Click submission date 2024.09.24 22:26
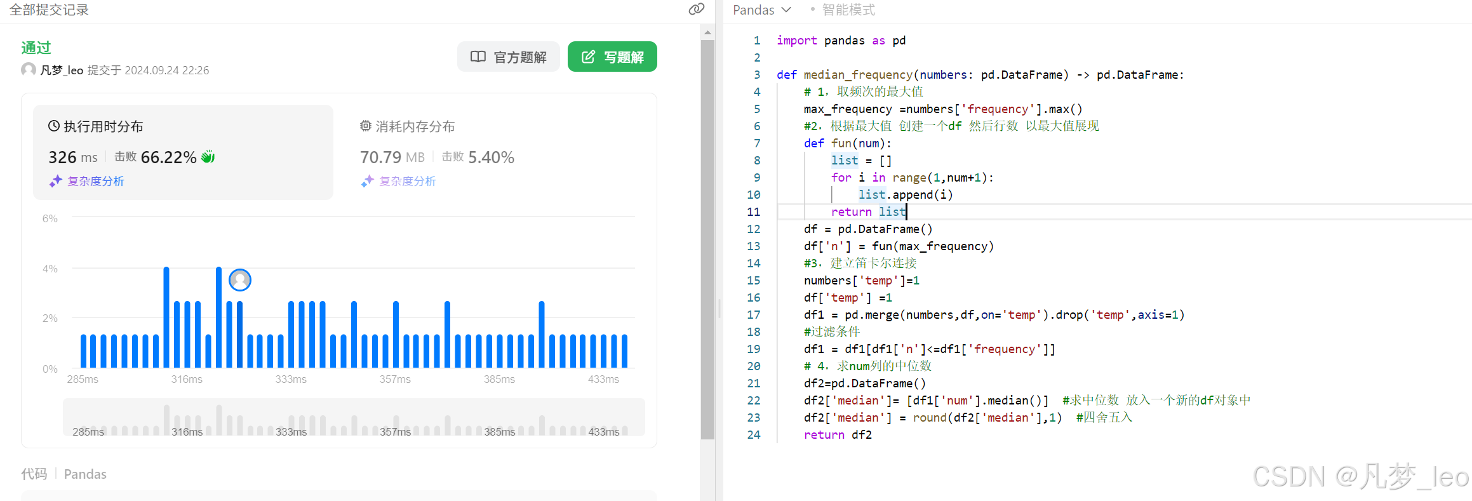 (167, 70)
